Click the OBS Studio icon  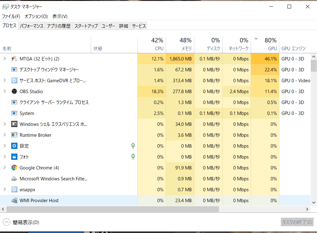(x=14, y=92)
